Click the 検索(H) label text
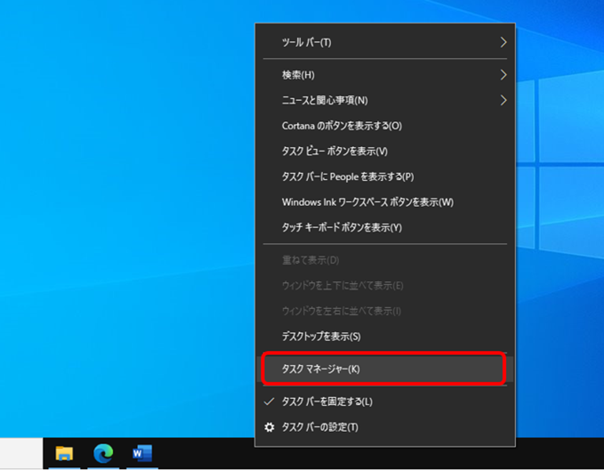Screen dimensions: 604x472 click(298, 75)
